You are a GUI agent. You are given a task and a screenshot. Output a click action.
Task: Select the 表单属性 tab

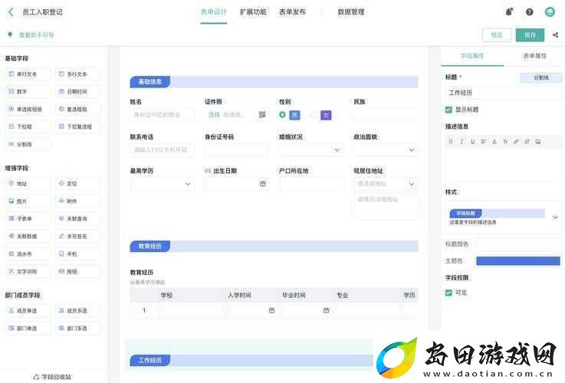pos(535,56)
